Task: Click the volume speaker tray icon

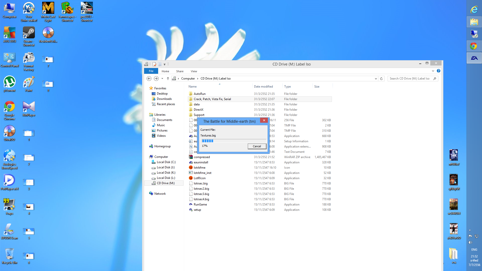Action: pos(470,242)
